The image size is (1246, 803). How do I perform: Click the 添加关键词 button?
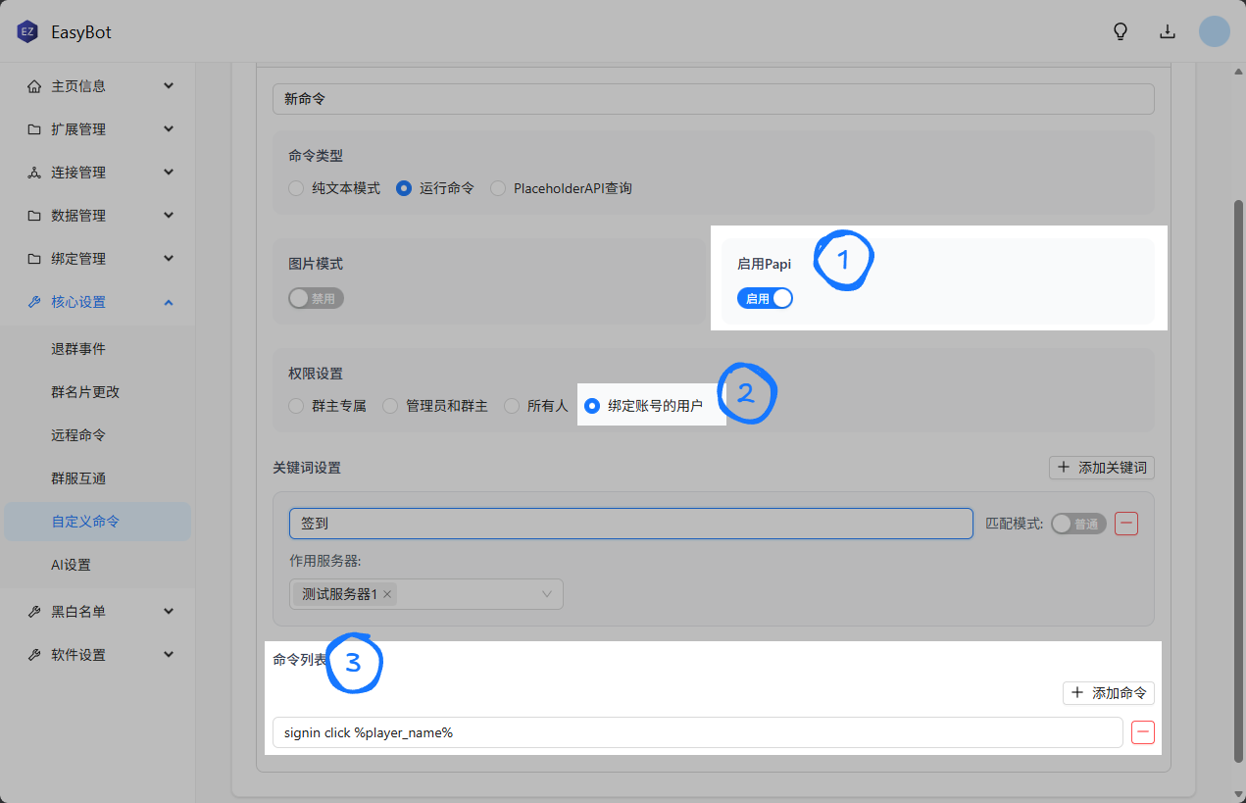(1101, 468)
